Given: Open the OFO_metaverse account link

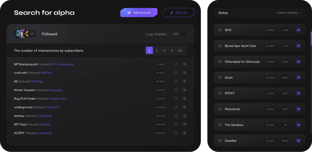Looking at the screenshot, I should (62, 64).
